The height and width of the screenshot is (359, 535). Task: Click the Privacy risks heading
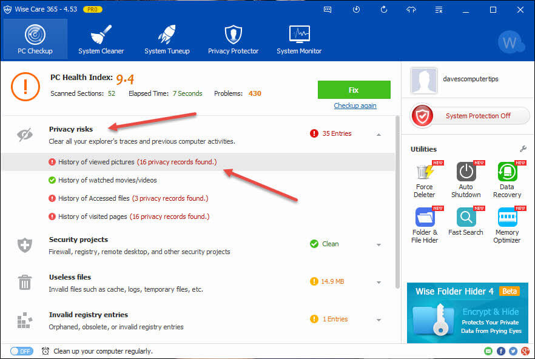click(71, 129)
